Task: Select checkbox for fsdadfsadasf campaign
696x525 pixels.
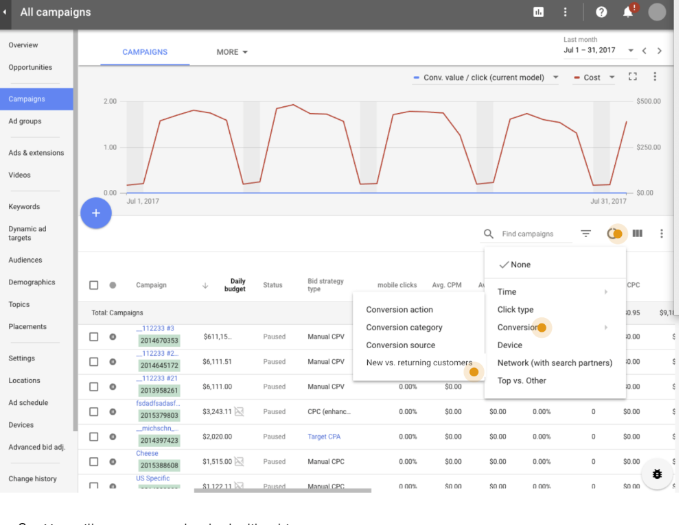Action: [93, 412]
